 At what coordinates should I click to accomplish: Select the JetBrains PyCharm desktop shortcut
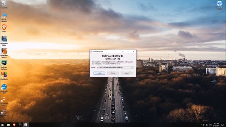pyautogui.click(x=4, y=65)
